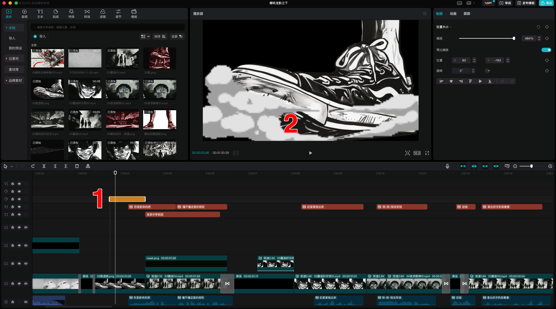Switch to the 动画 animation tab

click(453, 14)
